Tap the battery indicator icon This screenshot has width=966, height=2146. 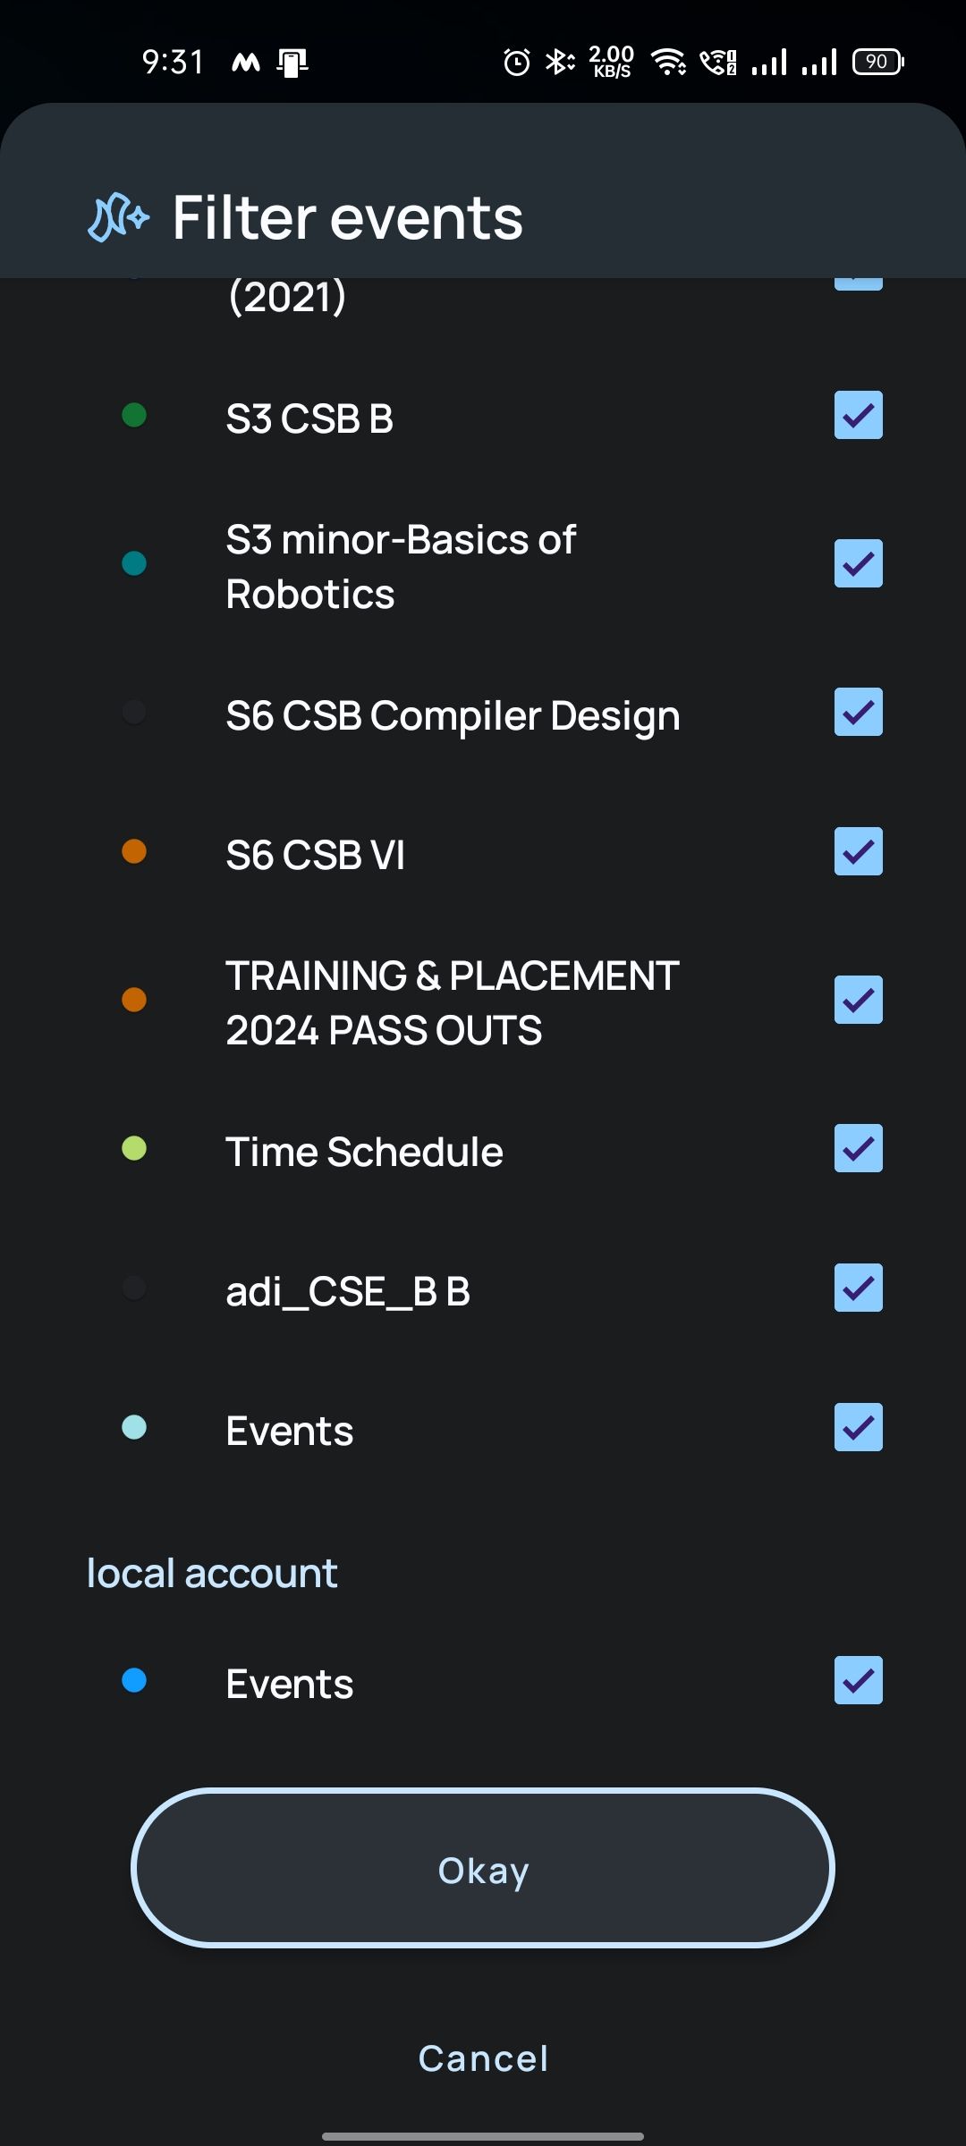click(x=878, y=62)
